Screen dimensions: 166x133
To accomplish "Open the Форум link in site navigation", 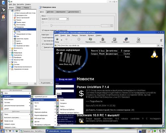I will [x=102, y=54].
